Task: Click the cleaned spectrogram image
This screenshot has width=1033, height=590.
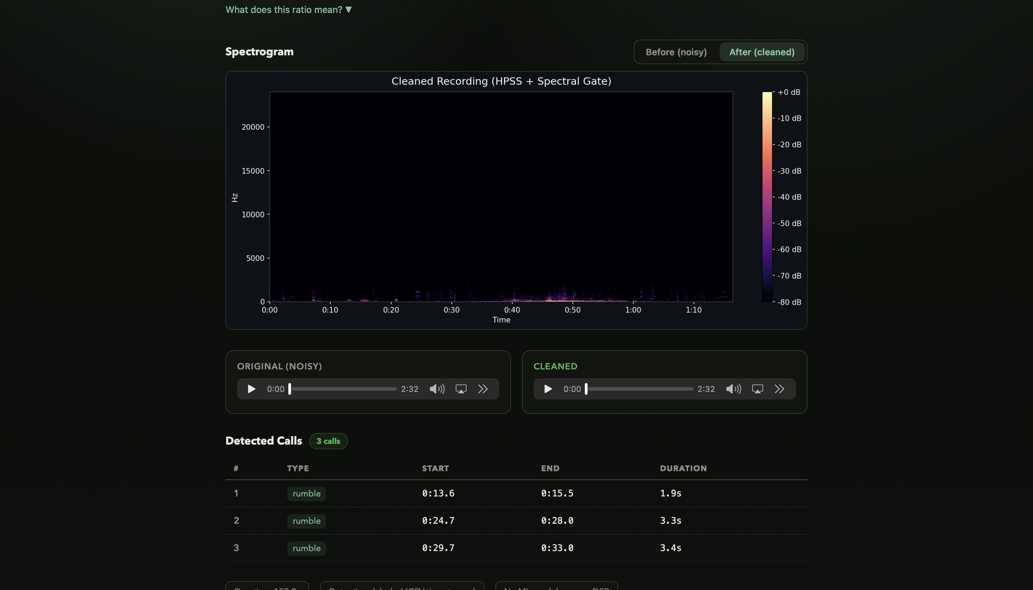Action: click(501, 197)
